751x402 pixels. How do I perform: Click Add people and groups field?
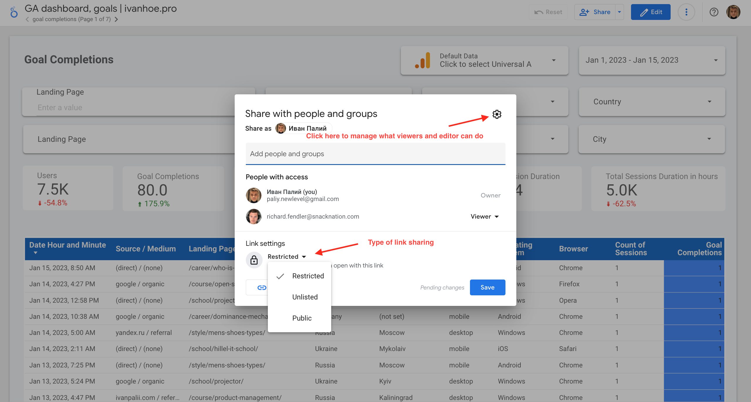point(375,154)
